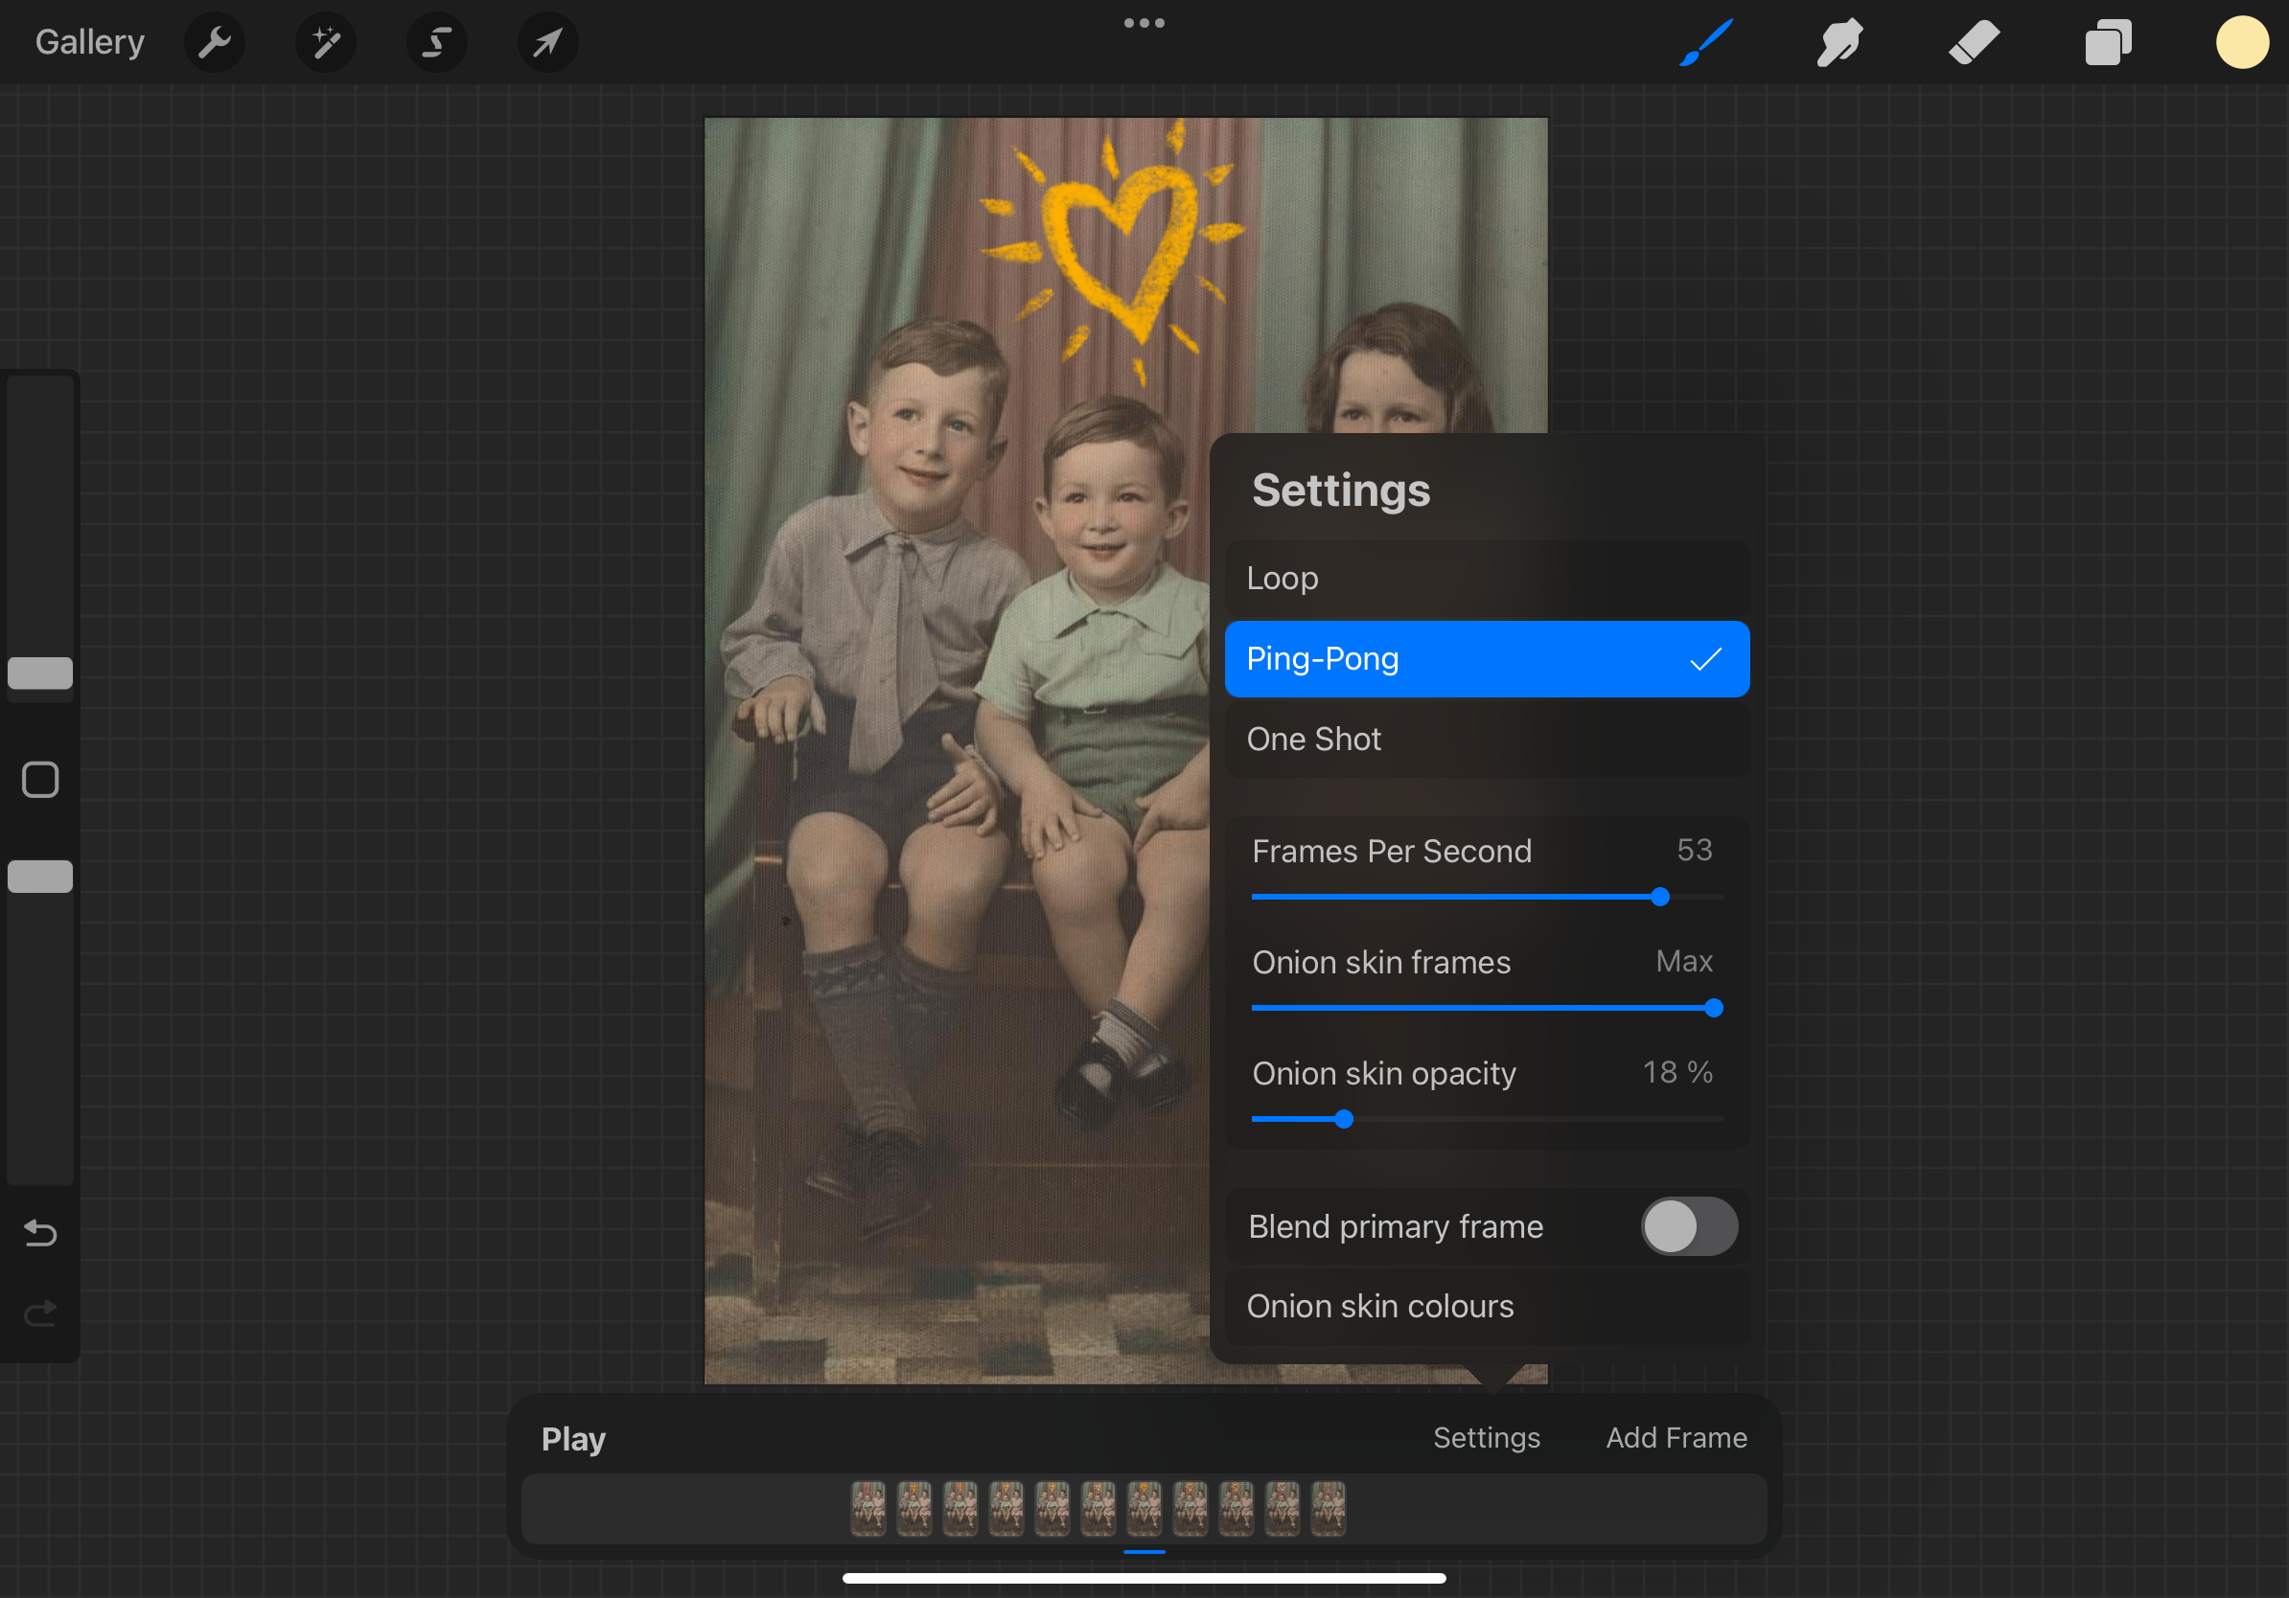Click Settings in the animation bar
The height and width of the screenshot is (1598, 2289).
(1486, 1438)
